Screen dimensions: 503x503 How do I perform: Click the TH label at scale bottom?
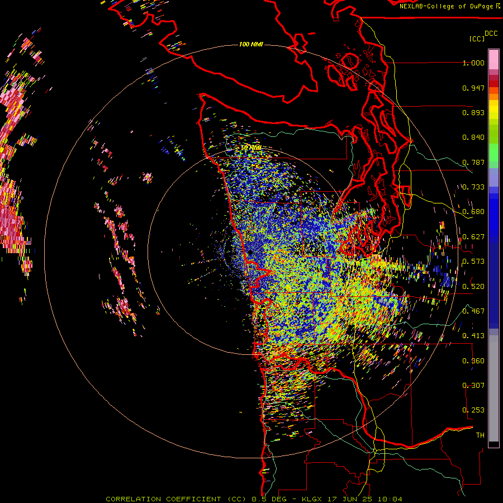tap(480, 435)
